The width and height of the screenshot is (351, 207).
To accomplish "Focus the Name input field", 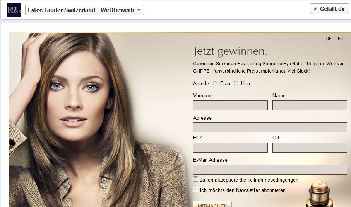I will tap(310, 105).
